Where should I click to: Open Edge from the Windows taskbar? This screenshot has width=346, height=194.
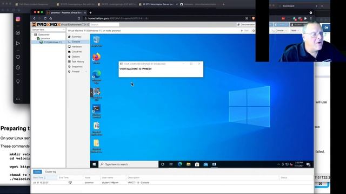coord(180,164)
